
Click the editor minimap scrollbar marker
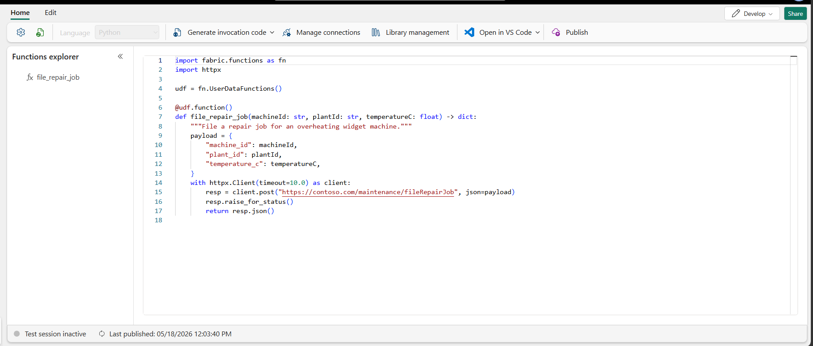[794, 56]
